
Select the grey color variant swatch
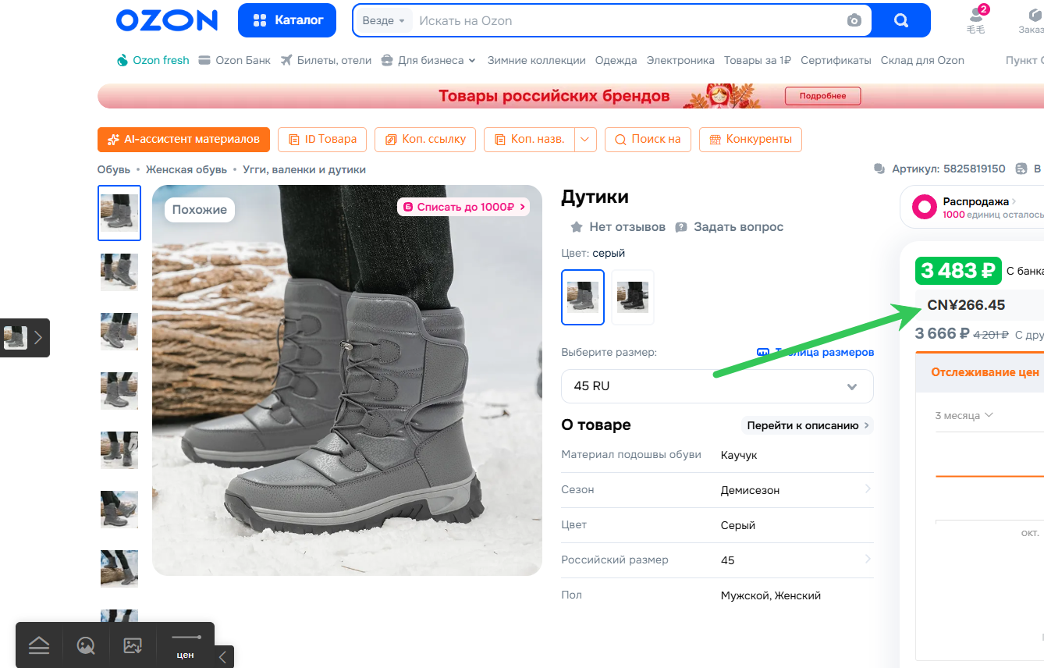point(583,297)
